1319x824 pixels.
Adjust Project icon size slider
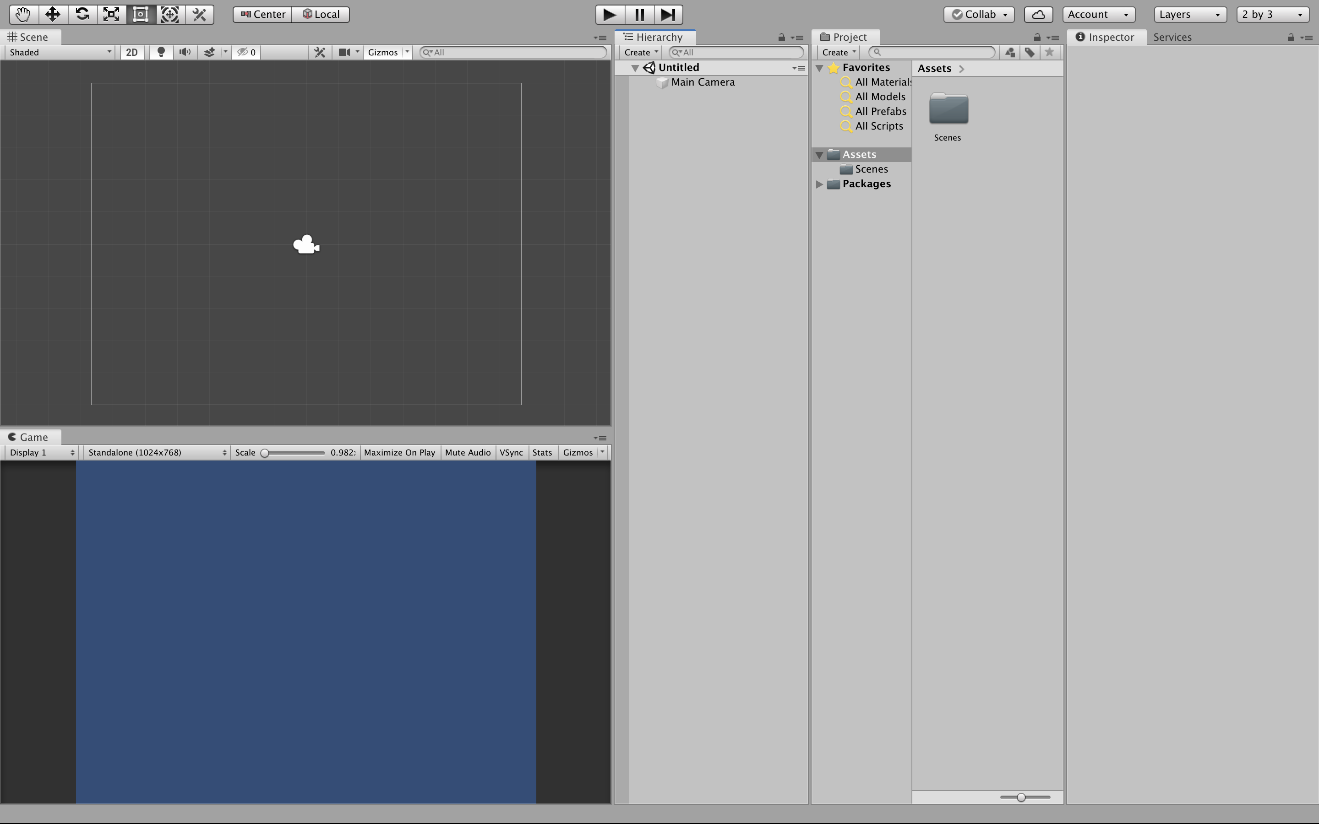[x=1025, y=797]
